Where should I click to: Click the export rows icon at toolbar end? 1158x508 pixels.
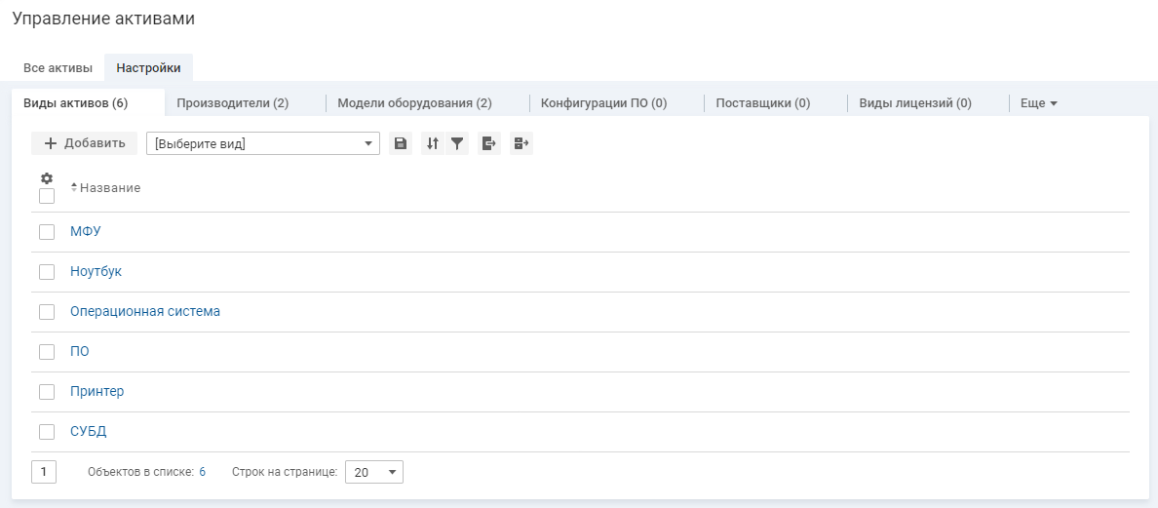521,143
